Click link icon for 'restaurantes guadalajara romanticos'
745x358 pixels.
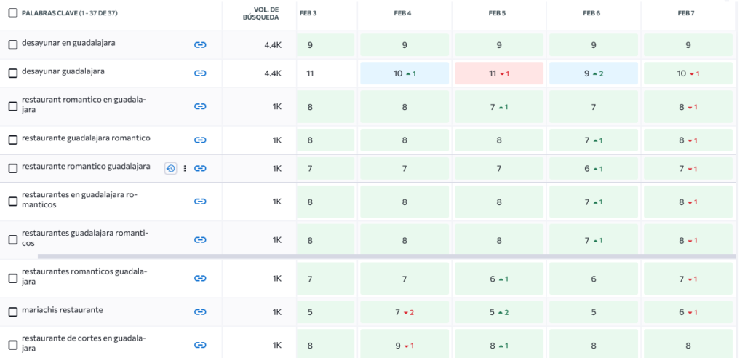tap(200, 240)
